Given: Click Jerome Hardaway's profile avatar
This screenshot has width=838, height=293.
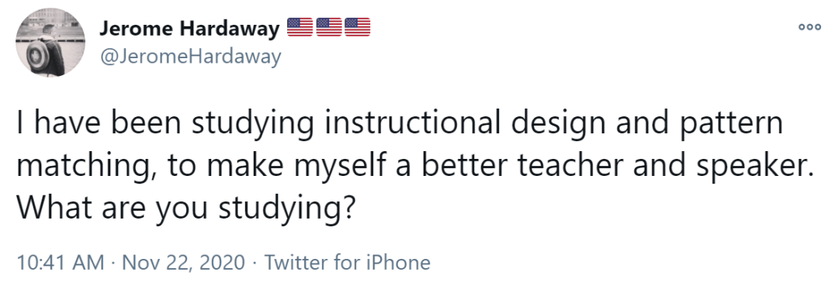Looking at the screenshot, I should coord(50,43).
